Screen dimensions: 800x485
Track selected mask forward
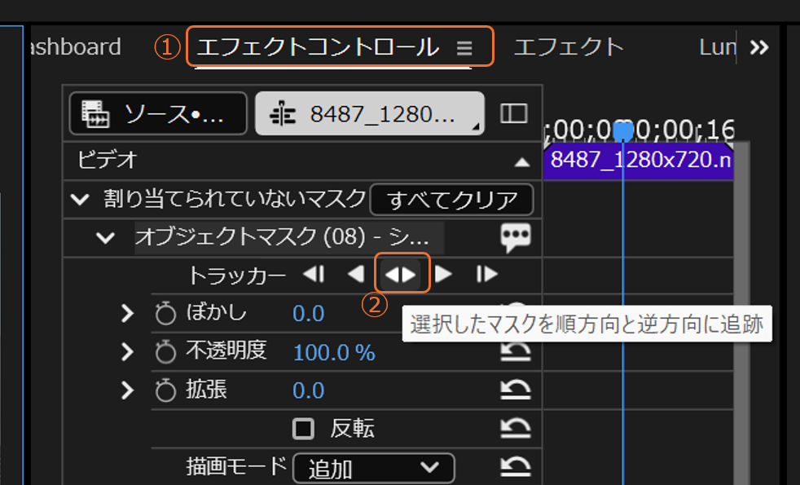coord(443,275)
